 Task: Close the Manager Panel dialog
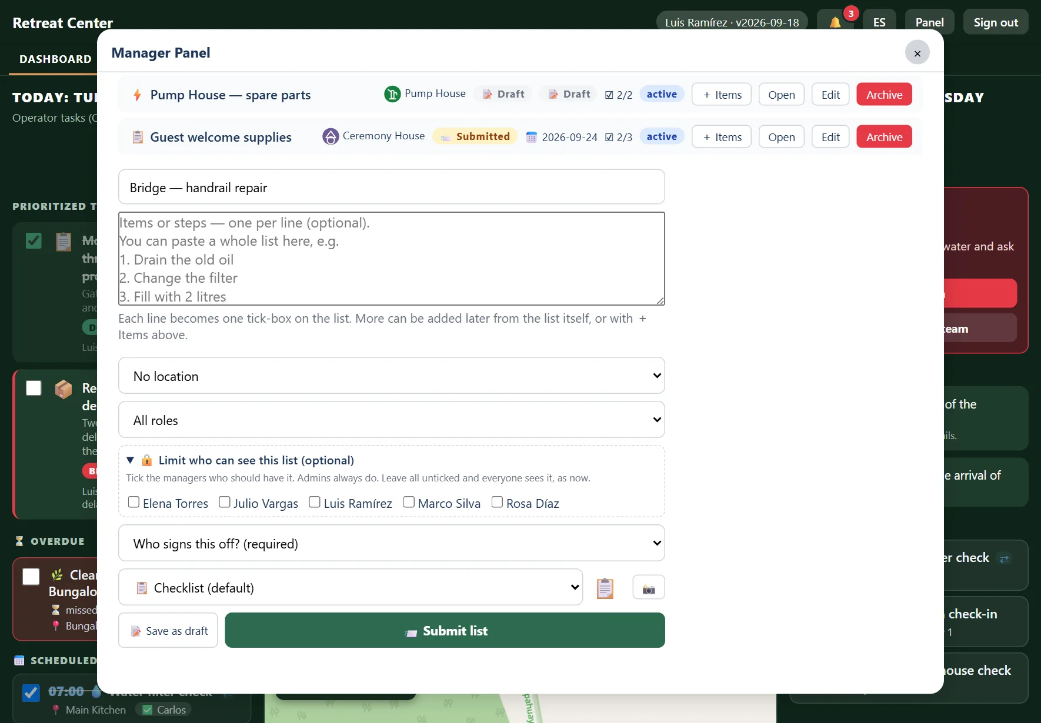(917, 53)
